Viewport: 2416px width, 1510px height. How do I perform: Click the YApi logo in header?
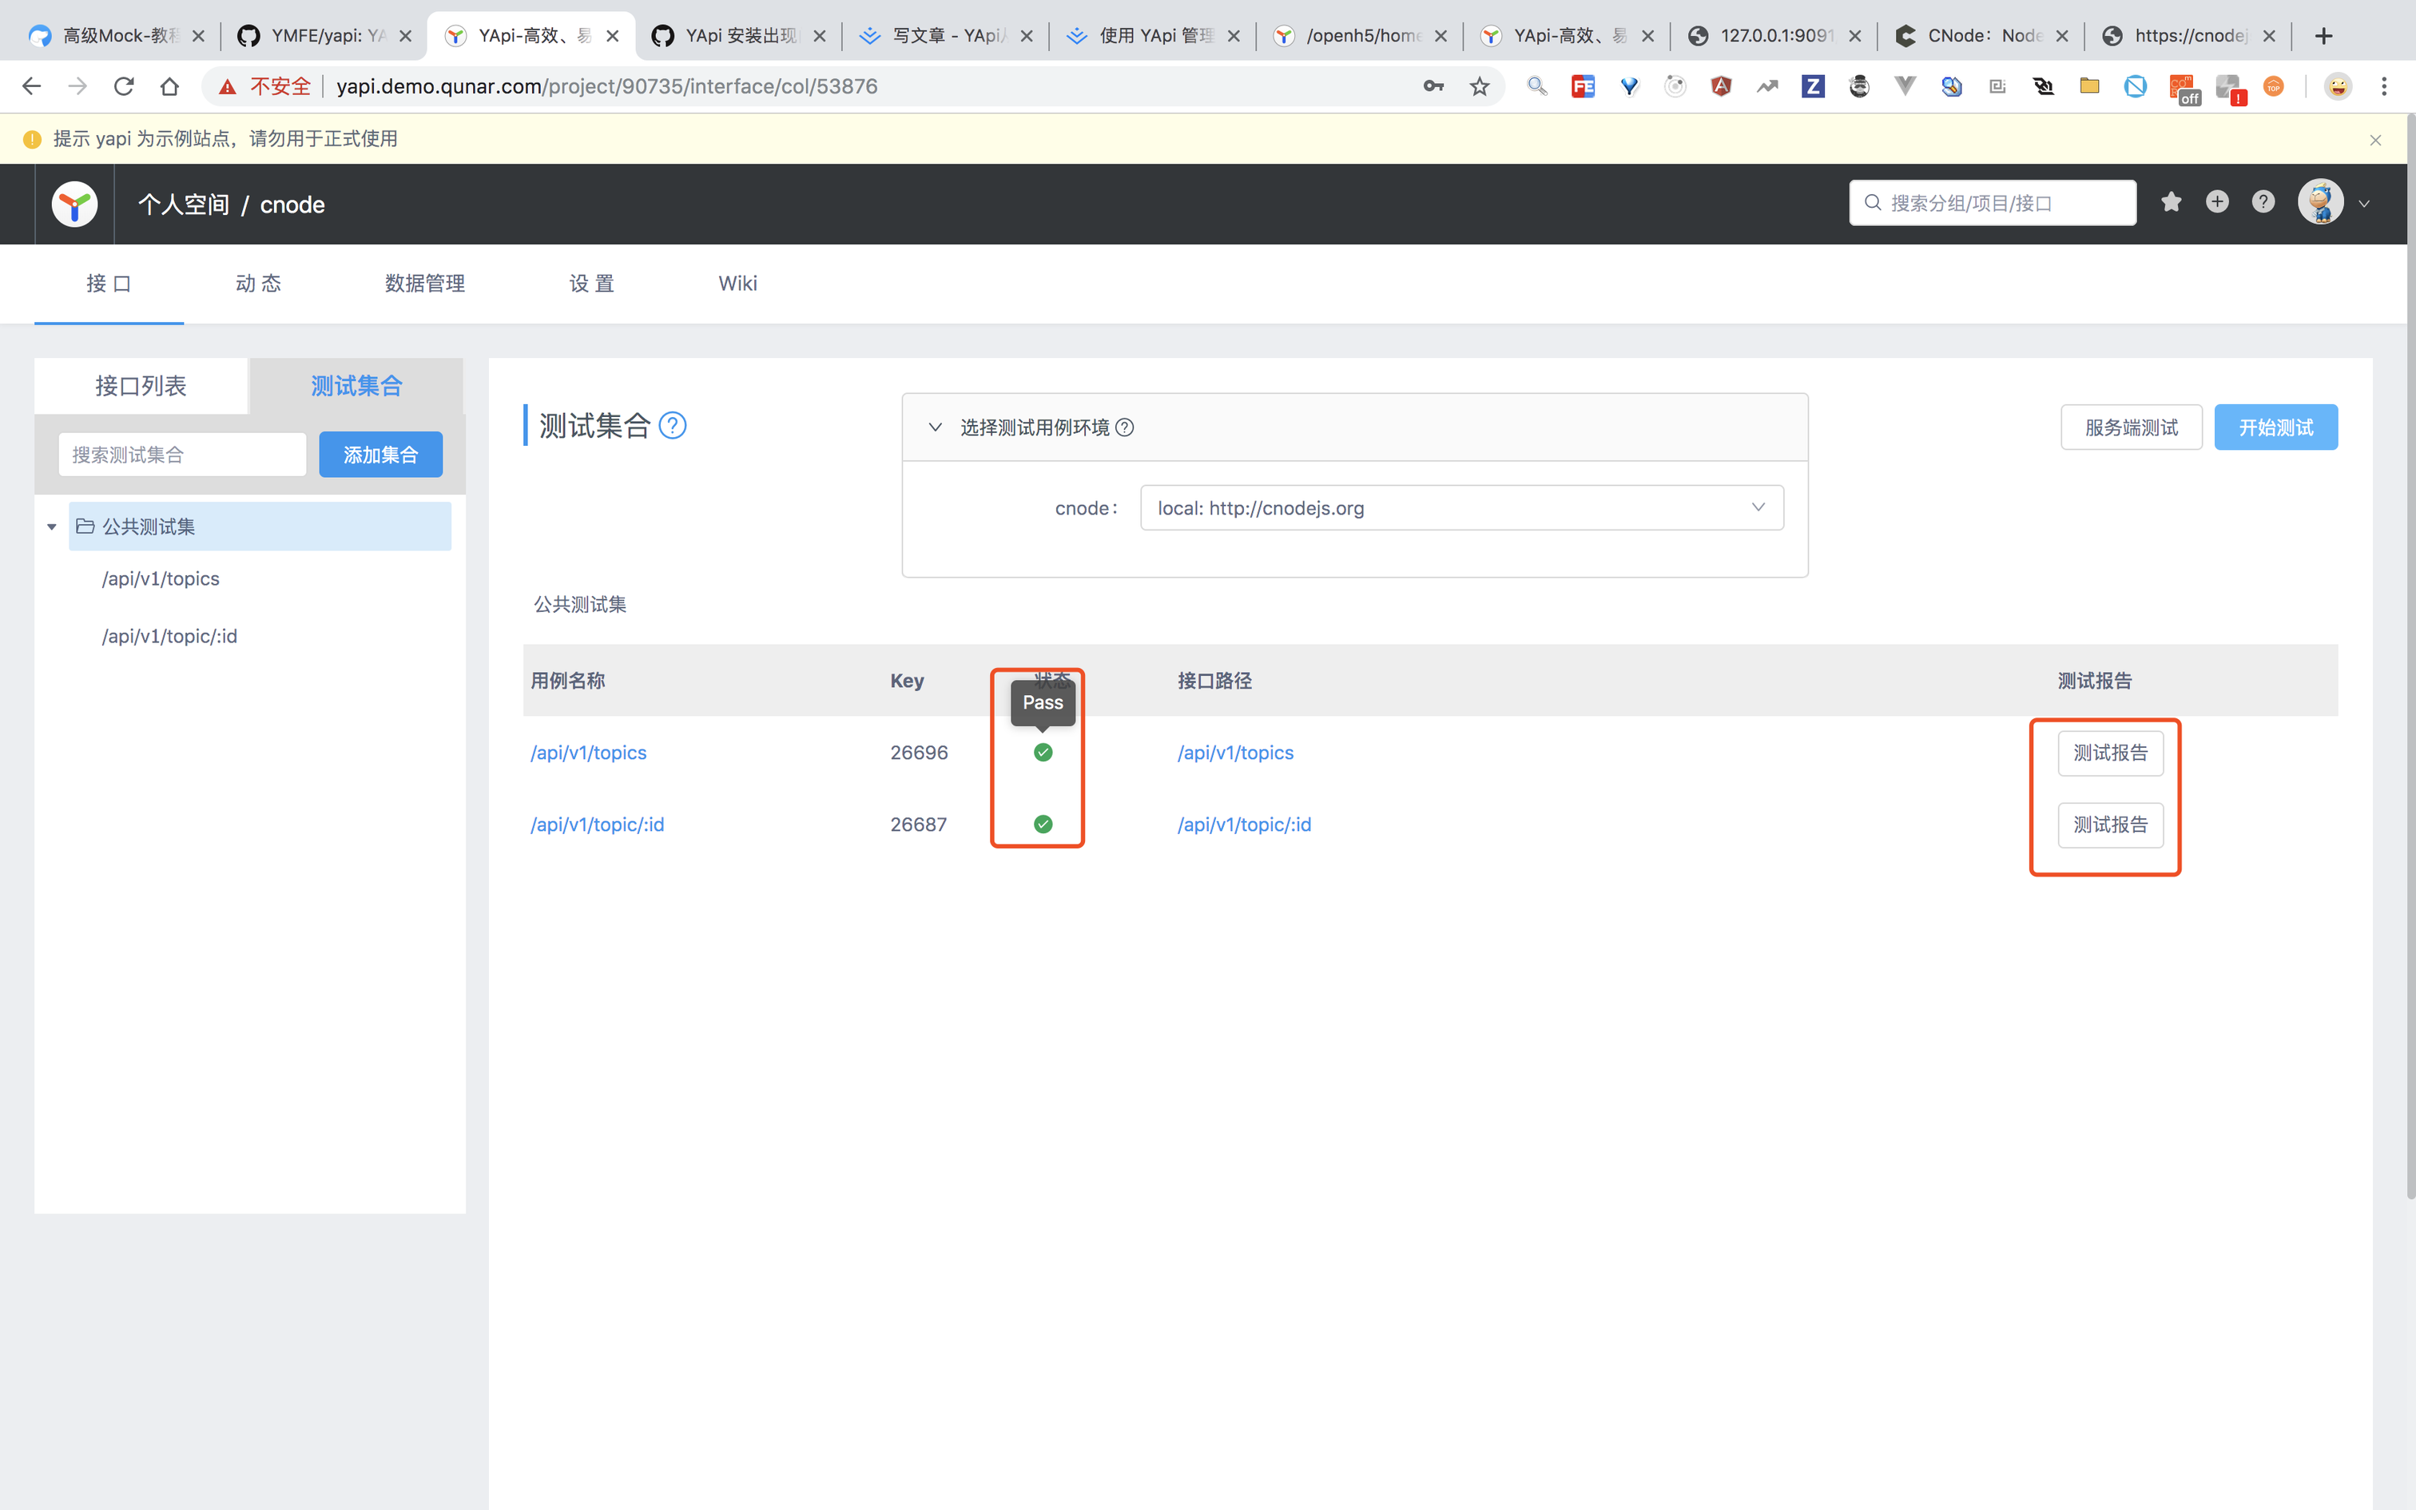click(x=75, y=204)
